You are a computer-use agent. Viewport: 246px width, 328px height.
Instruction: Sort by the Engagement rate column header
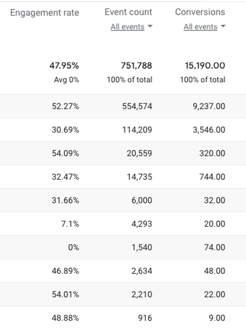point(44,12)
